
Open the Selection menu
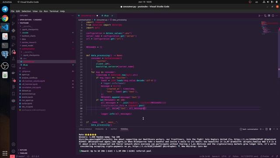pos(26,11)
